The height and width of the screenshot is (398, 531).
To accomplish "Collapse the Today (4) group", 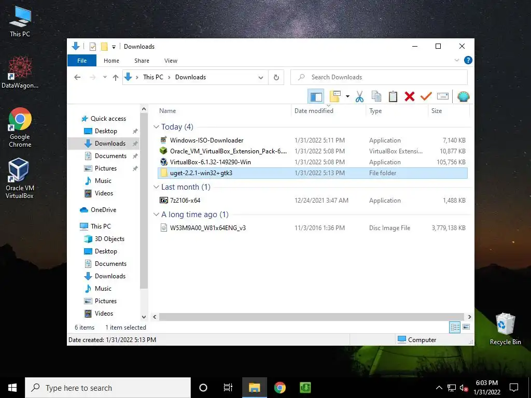I will click(x=156, y=127).
